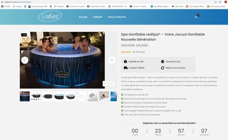
Task: Click the 4,8 (99 Avis) rating
Action: [139, 52]
